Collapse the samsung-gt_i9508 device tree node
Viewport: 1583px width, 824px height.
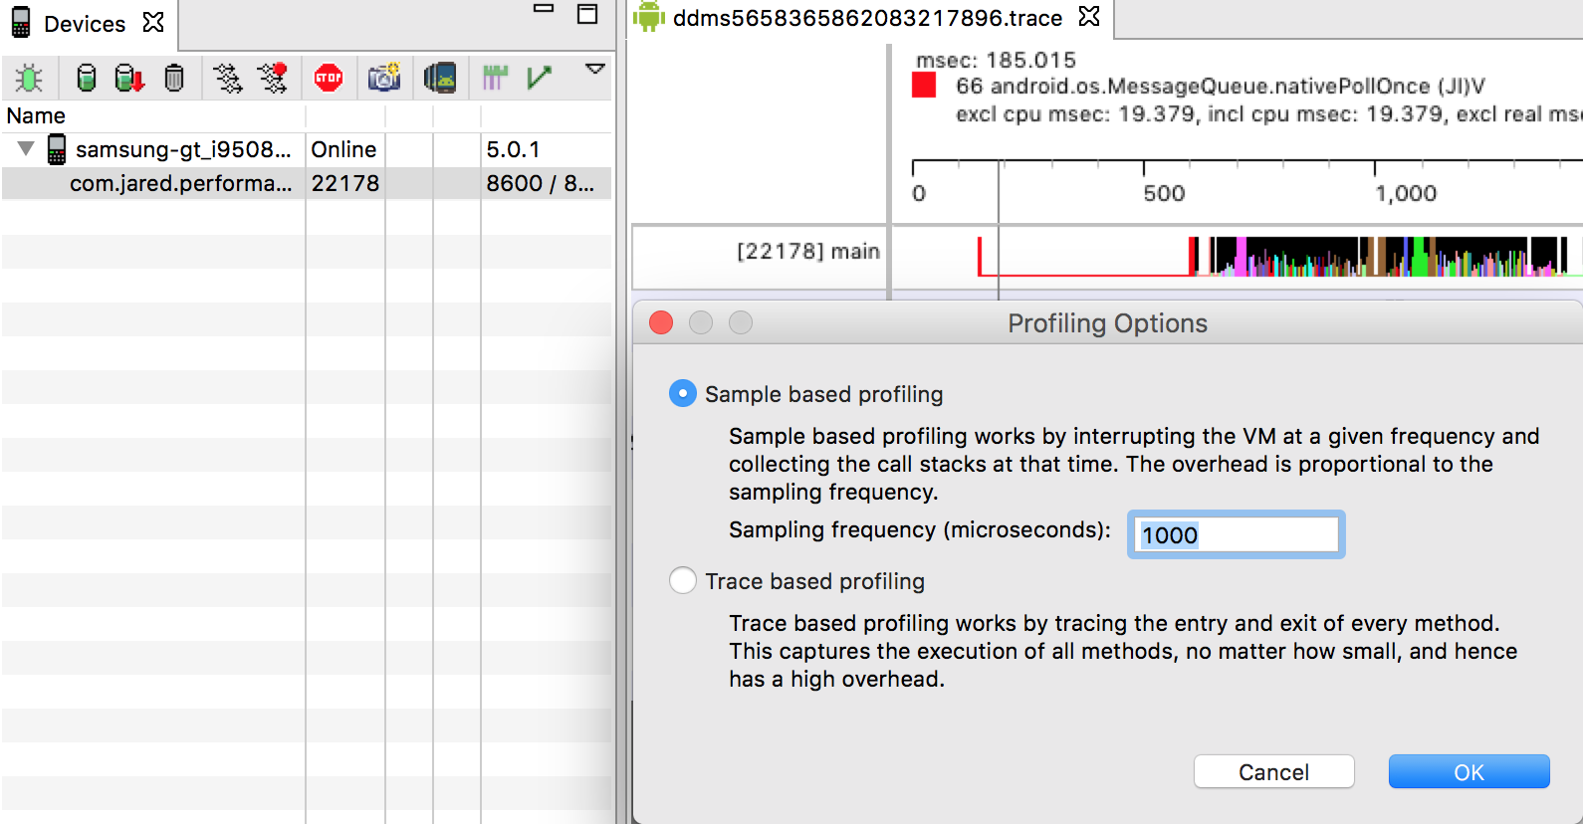[27, 149]
